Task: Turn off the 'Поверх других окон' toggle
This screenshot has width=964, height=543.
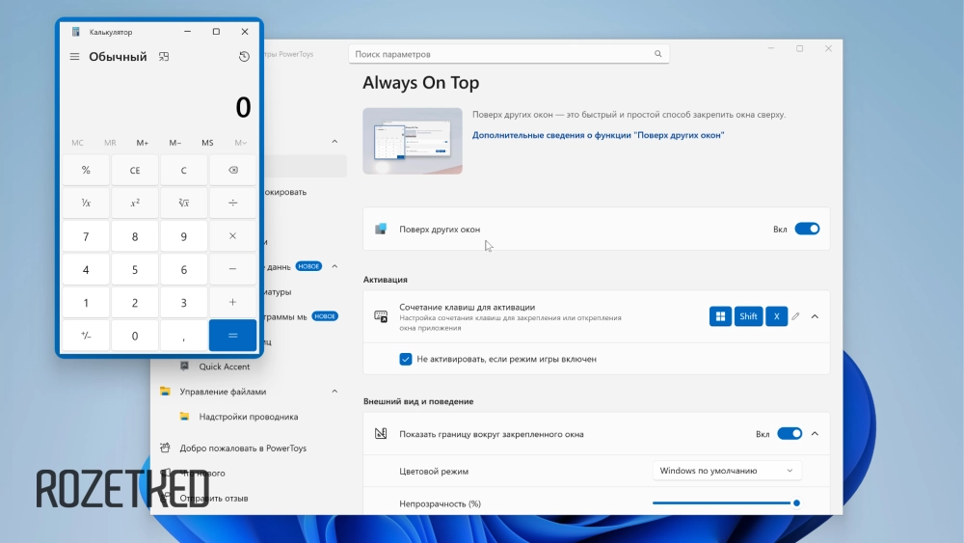Action: coord(806,230)
